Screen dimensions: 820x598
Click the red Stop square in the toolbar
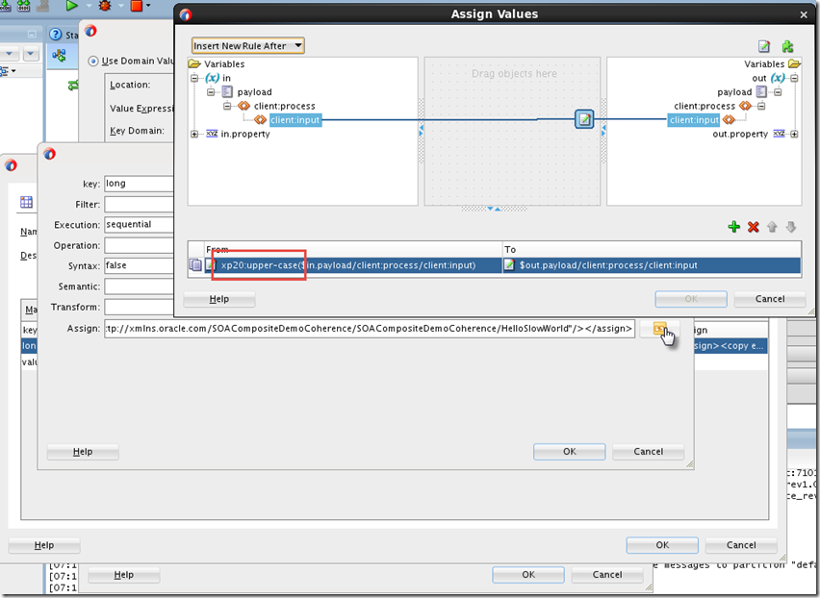tap(136, 6)
